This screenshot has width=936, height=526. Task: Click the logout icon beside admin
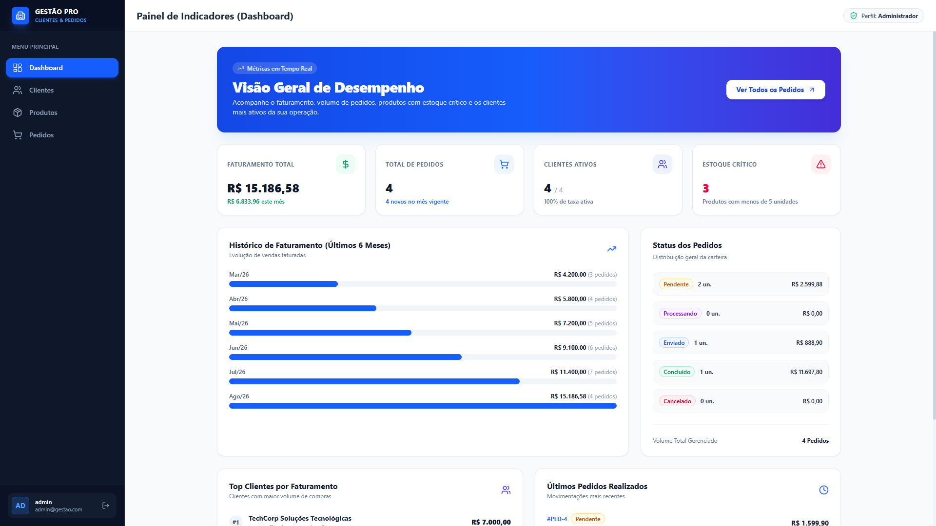pyautogui.click(x=106, y=506)
